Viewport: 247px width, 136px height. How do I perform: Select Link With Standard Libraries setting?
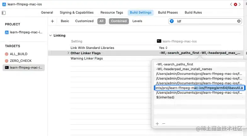point(92,48)
